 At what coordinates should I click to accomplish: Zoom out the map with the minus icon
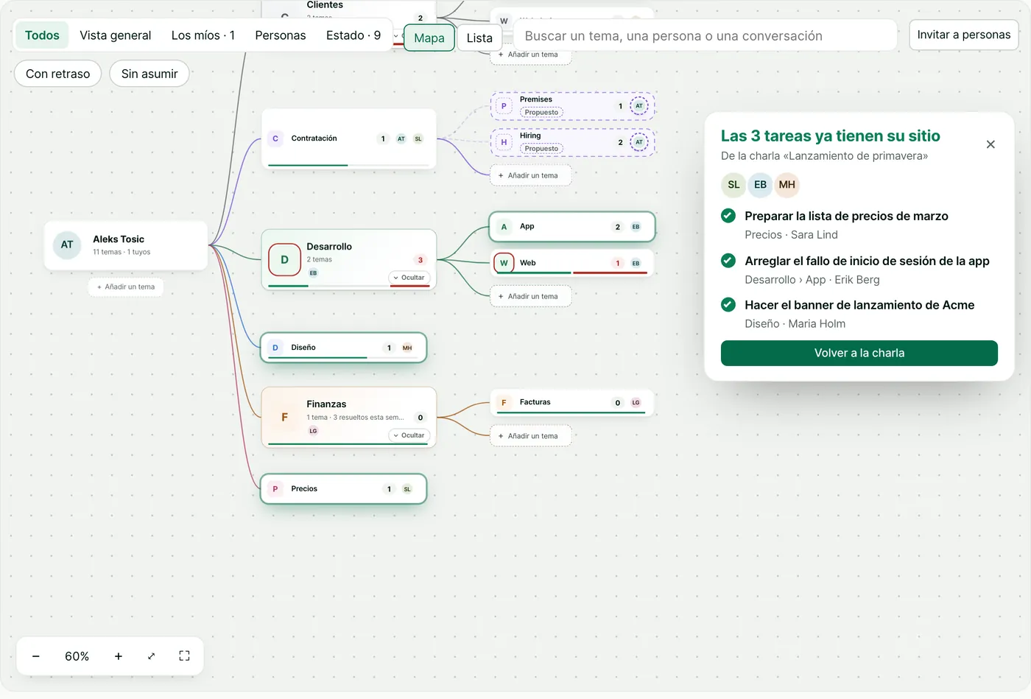click(36, 656)
